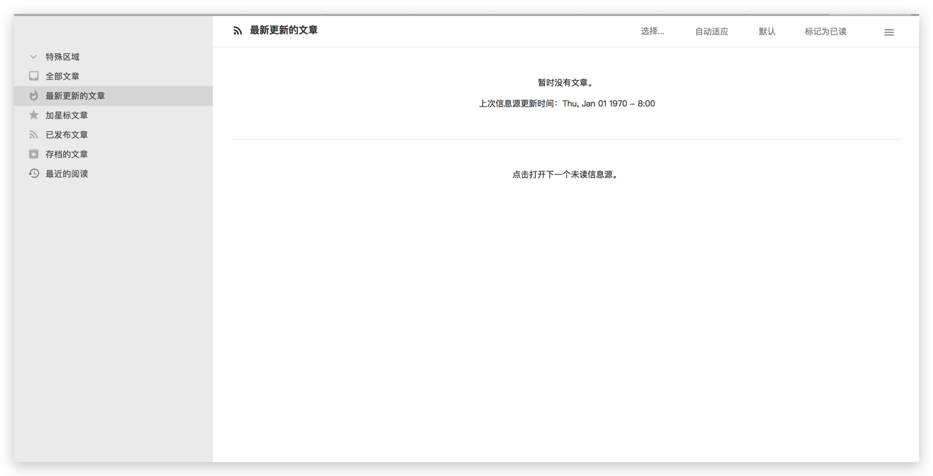Click the 最新更新的文章 header title
Screen dimensions: 933x476
point(284,30)
